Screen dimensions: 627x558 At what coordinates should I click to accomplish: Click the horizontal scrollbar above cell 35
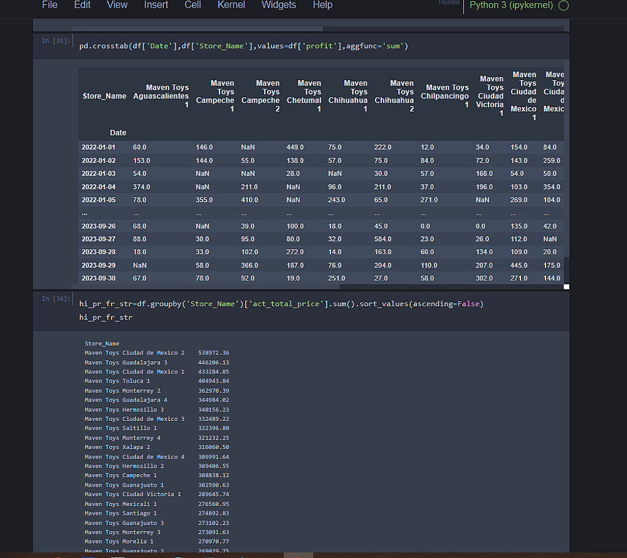tap(197, 29)
